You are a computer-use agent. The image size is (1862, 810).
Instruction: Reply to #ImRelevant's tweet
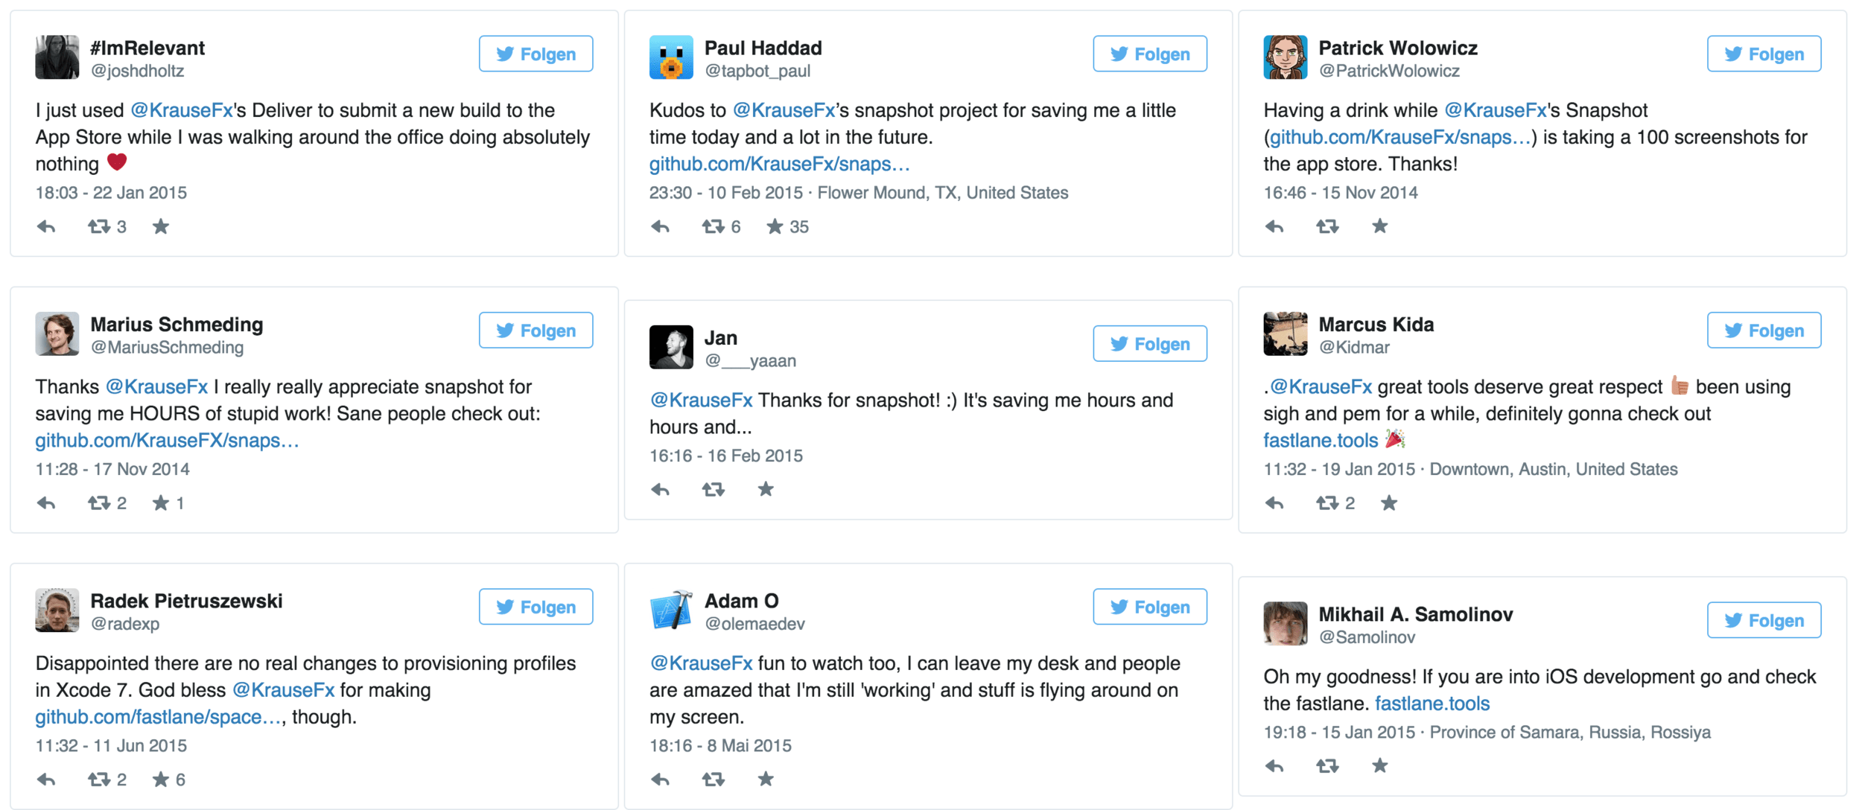click(46, 226)
